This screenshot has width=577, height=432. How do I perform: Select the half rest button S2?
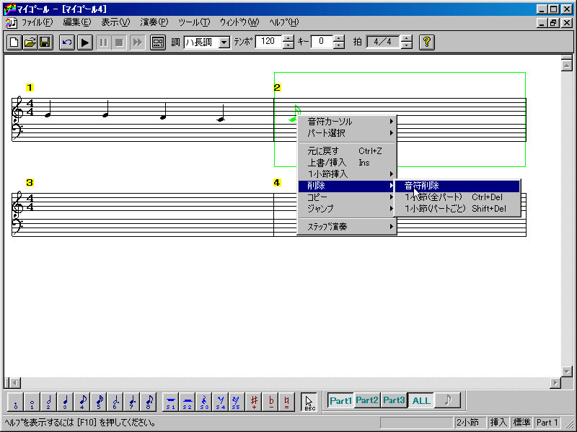(x=188, y=402)
